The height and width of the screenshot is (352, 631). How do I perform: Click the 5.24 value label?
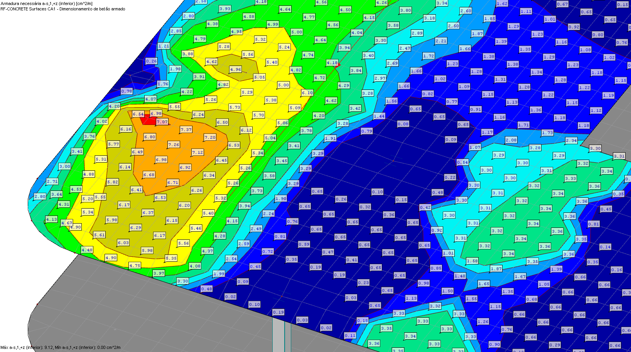click(284, 47)
